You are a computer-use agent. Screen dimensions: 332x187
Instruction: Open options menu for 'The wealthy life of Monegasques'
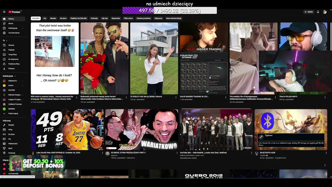point(275,97)
